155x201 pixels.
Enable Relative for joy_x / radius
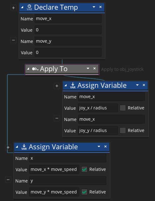tap(123, 108)
